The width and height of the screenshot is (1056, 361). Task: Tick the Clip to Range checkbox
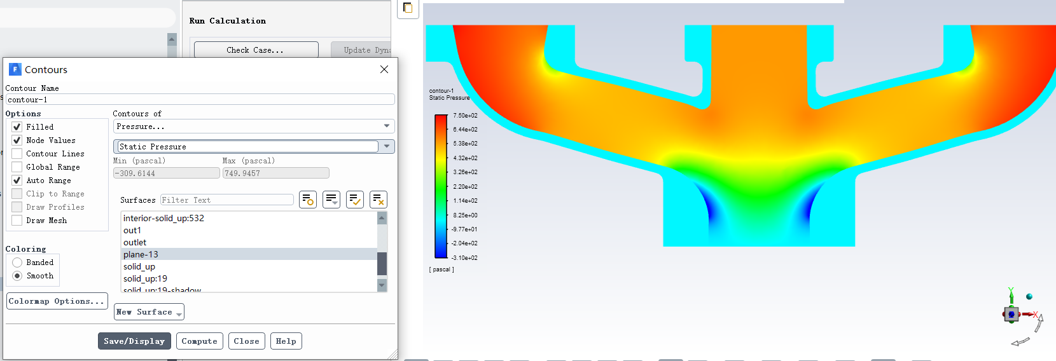pos(17,194)
